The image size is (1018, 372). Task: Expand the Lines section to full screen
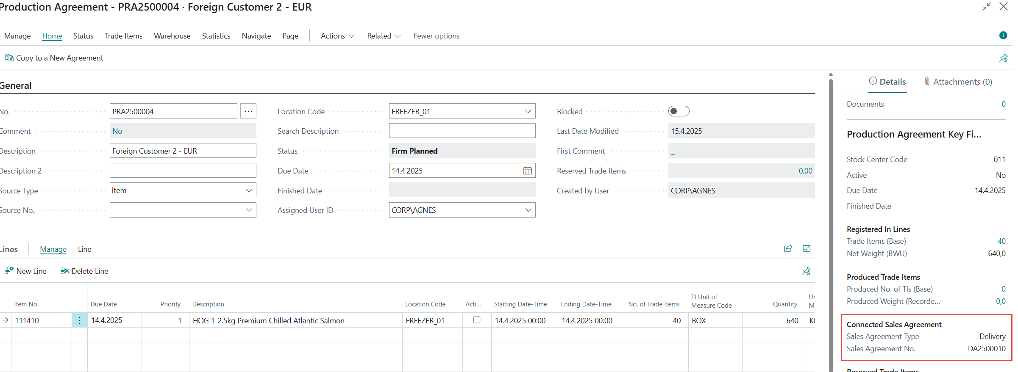coord(807,249)
